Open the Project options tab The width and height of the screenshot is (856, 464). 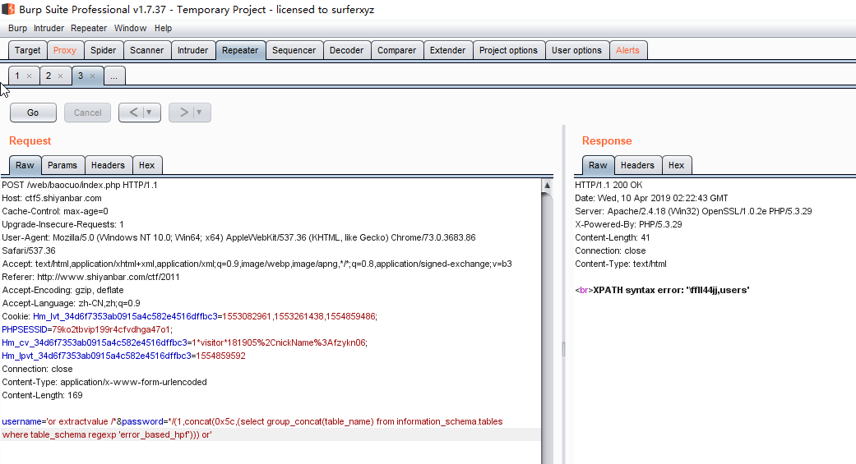tap(508, 50)
